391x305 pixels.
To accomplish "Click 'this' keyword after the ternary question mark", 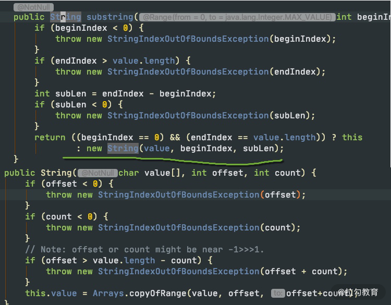I will (352, 138).
